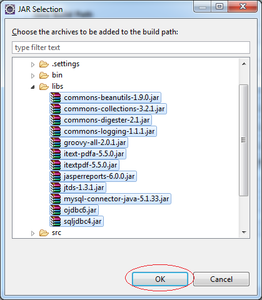Expand the src folder node
Screen dimensions: 262x300
point(33,233)
